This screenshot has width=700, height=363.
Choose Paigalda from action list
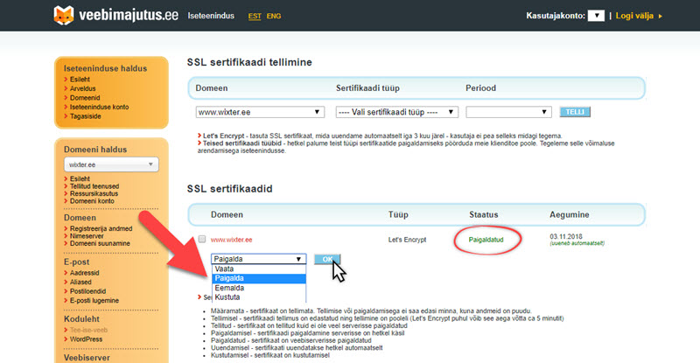point(258,278)
